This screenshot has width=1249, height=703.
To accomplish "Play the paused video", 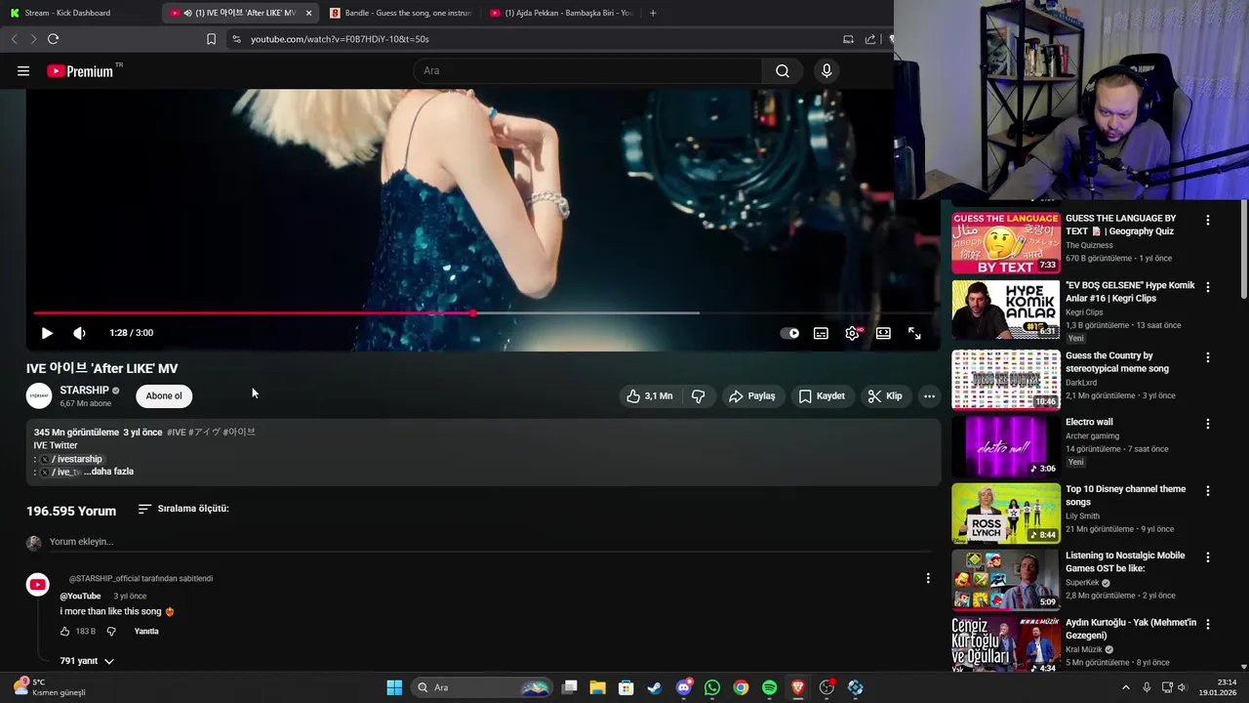I will tap(47, 333).
